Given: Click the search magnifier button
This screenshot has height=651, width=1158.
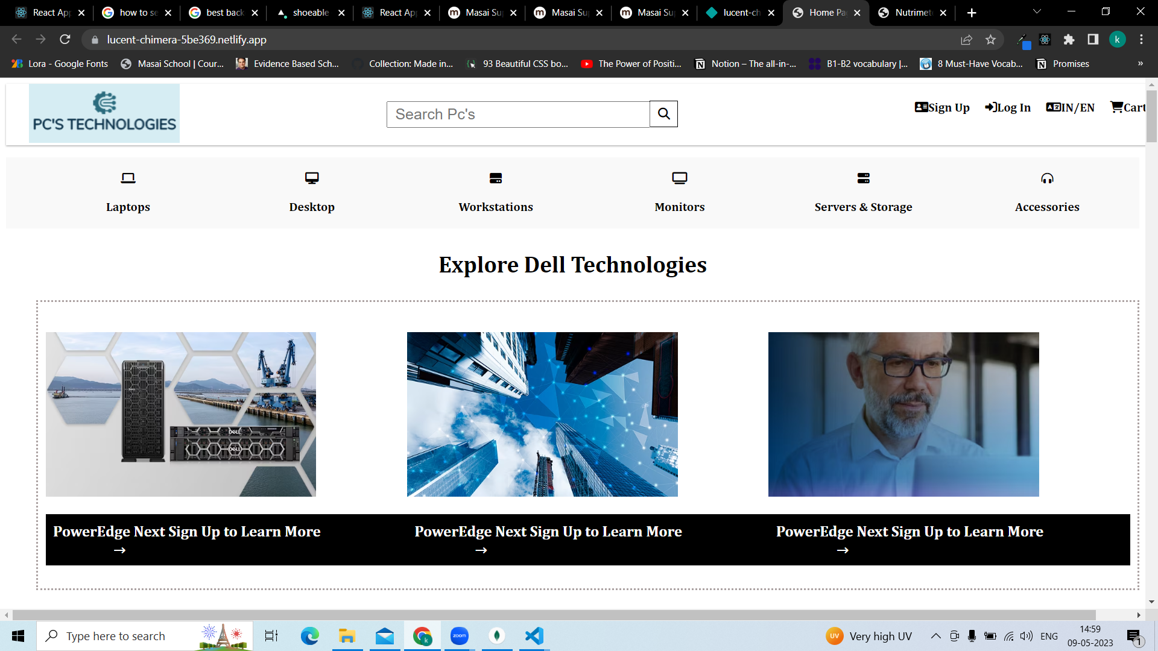Looking at the screenshot, I should click(x=663, y=114).
